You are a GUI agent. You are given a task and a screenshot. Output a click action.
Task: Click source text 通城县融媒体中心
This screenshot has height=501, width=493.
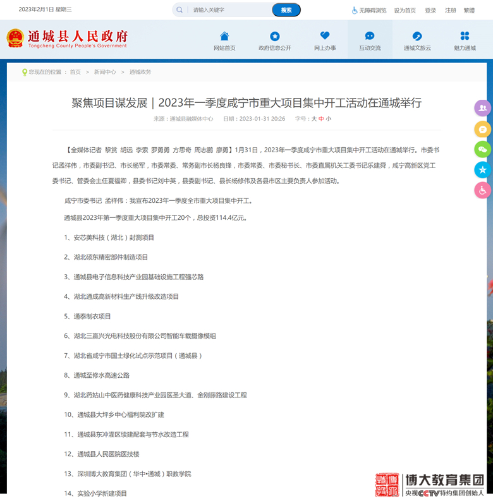point(191,119)
